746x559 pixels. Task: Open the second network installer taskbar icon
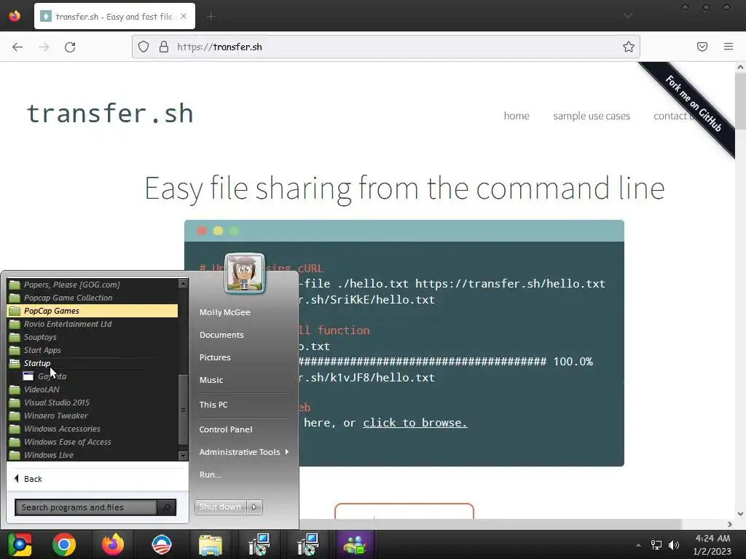pyautogui.click(x=308, y=544)
